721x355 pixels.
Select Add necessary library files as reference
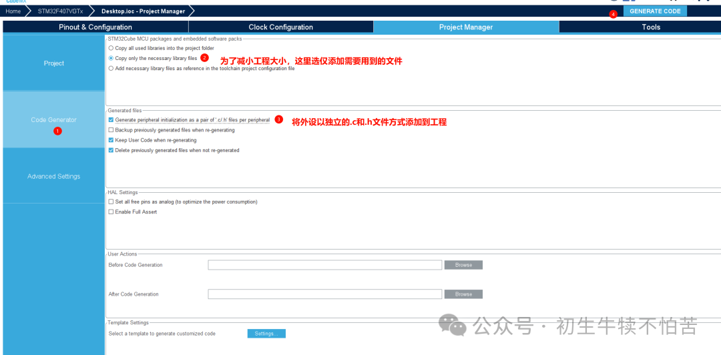click(x=111, y=69)
